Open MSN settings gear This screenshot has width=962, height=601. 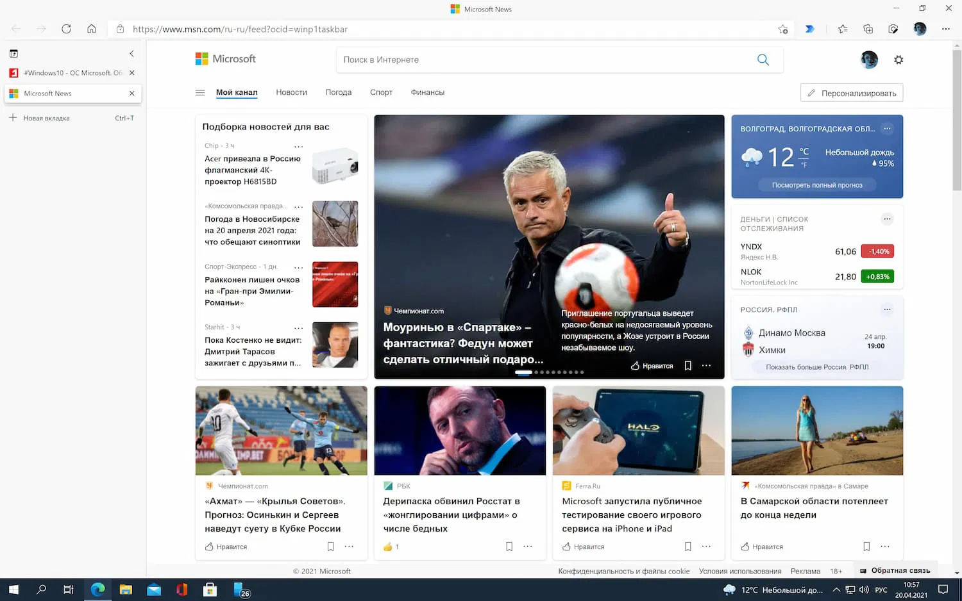pos(899,60)
